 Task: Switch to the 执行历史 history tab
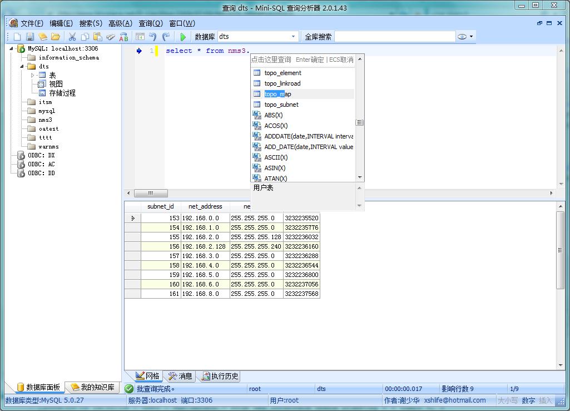[x=220, y=376]
